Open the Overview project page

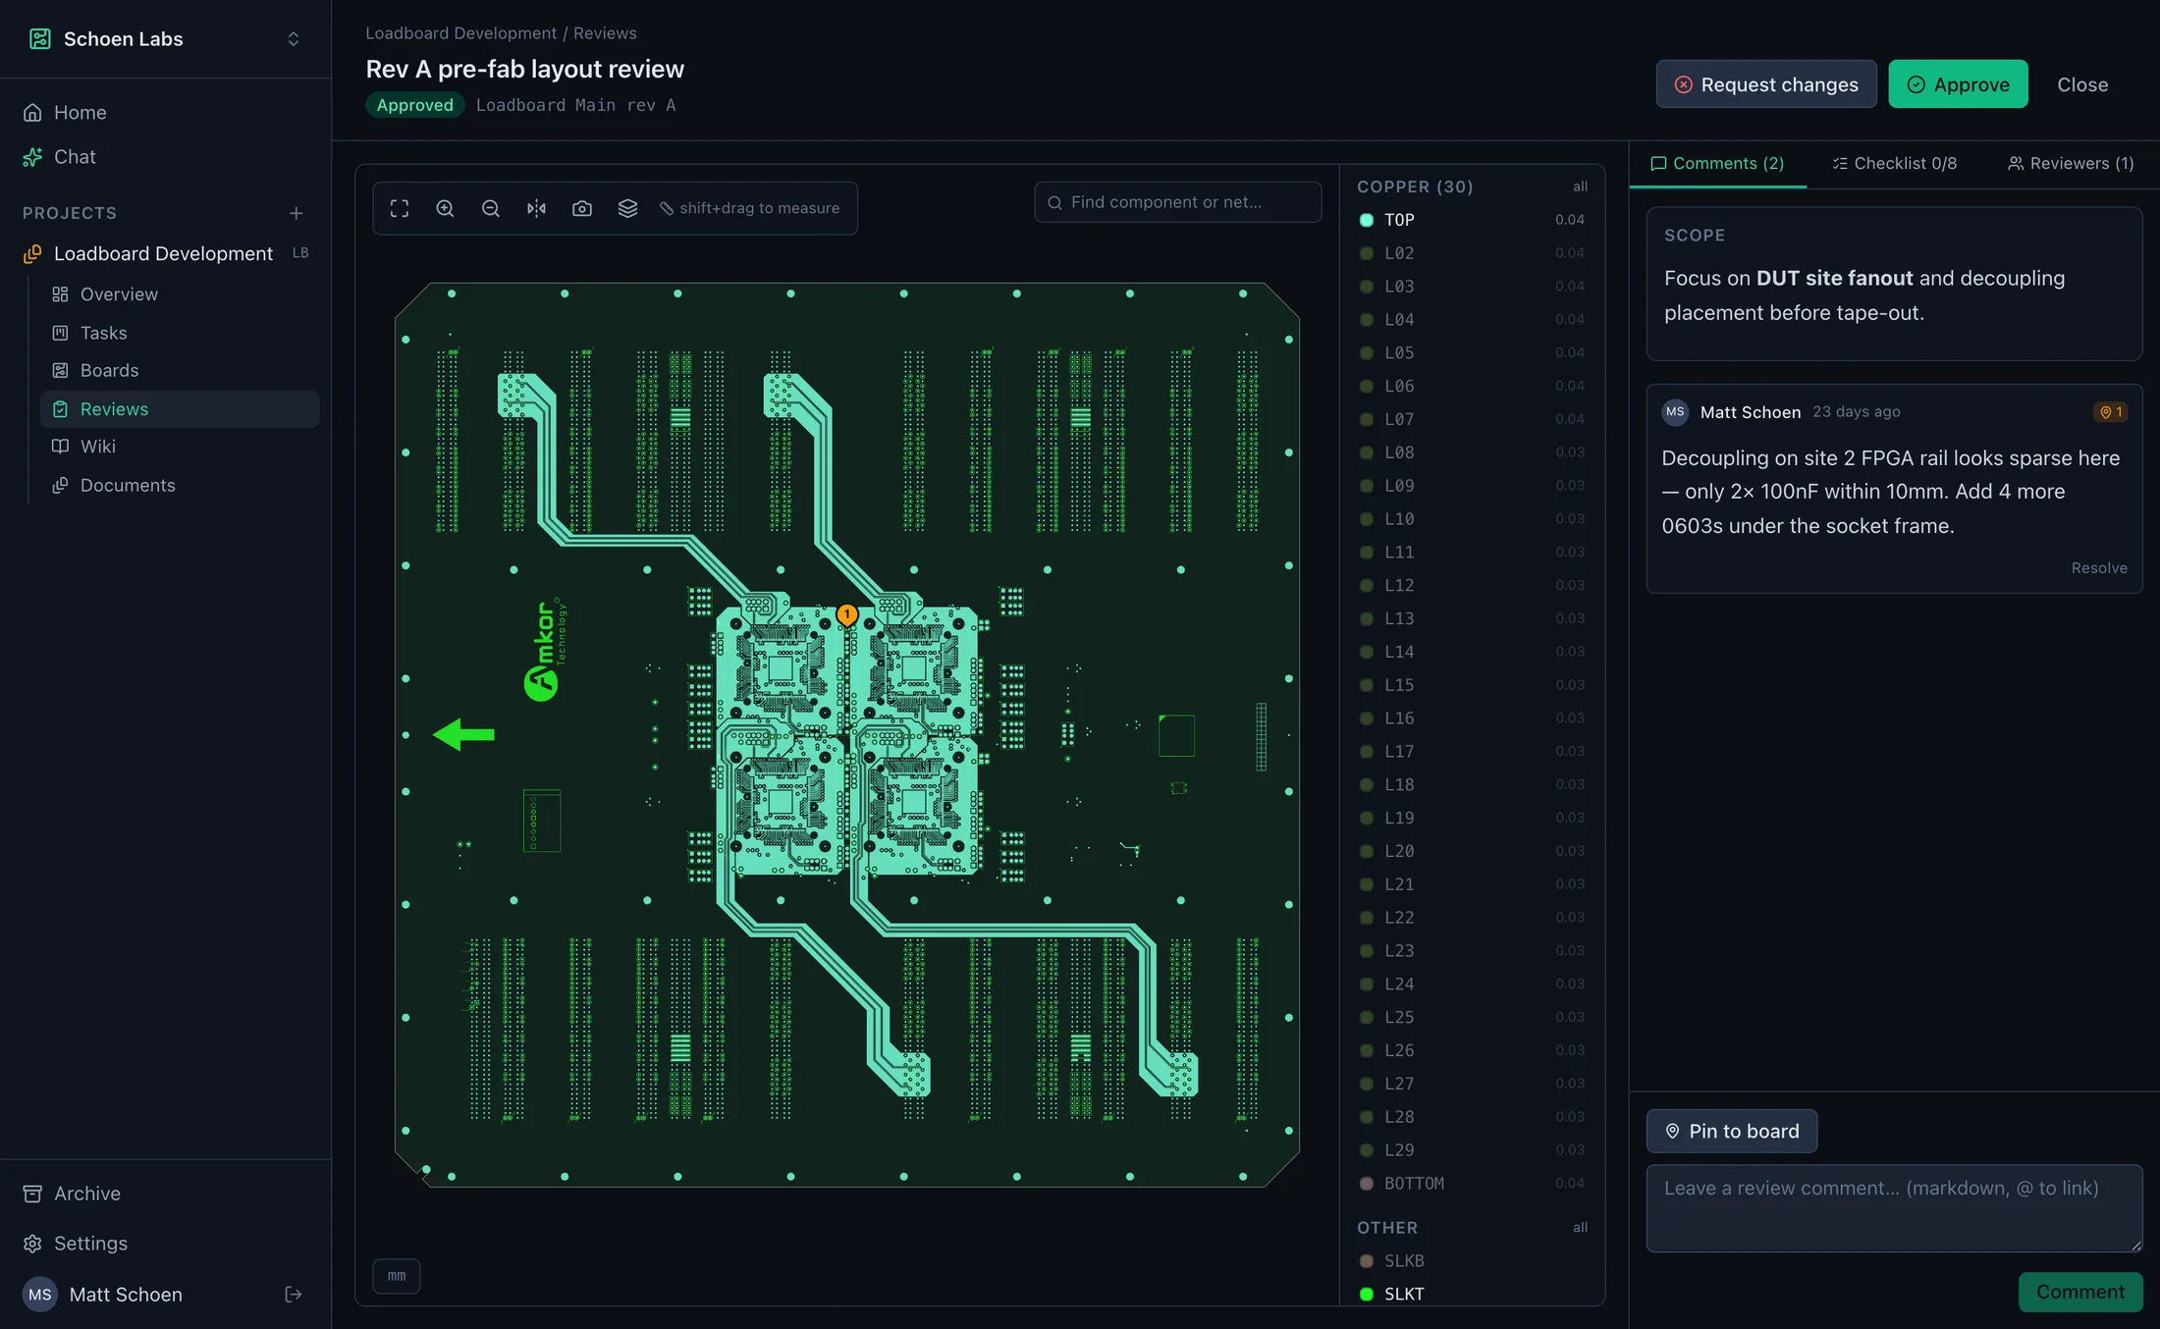(x=180, y=294)
